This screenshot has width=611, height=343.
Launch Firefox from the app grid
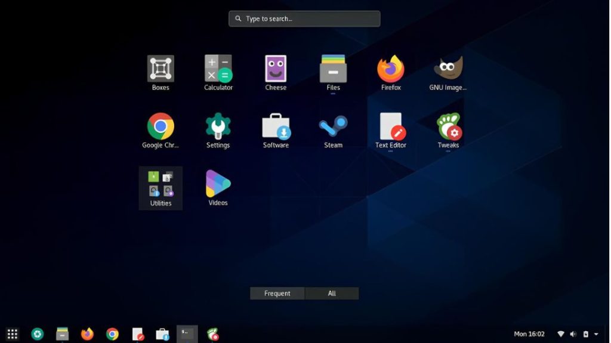tap(391, 73)
